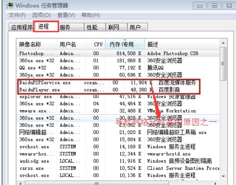This screenshot has height=185, width=236.
Task: Click the 32,488 K memory value
Action: pyautogui.click(x=130, y=111)
